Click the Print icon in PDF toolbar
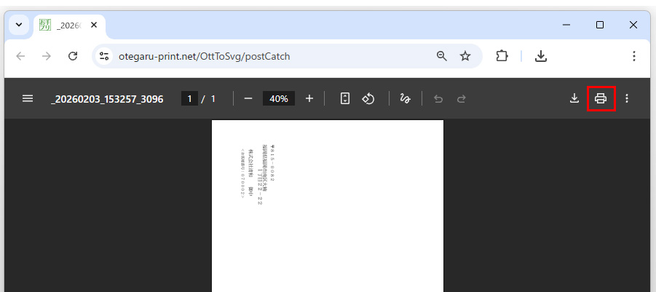656x292 pixels. tap(601, 98)
